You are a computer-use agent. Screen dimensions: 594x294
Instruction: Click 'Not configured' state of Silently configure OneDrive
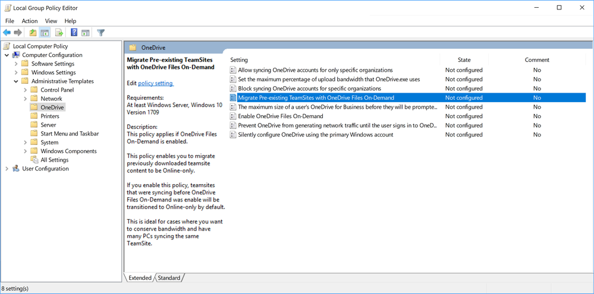tap(464, 135)
